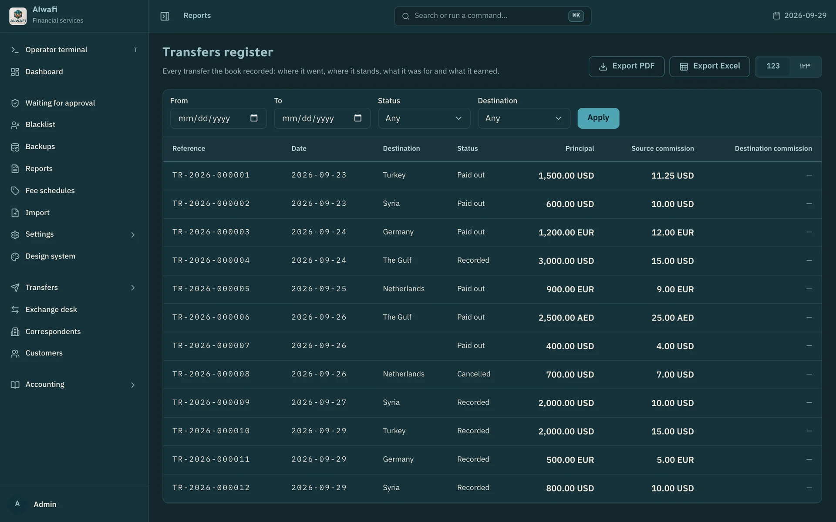Viewport: 836px width, 522px height.
Task: Select reference TR-2026-000012
Action: pos(211,488)
